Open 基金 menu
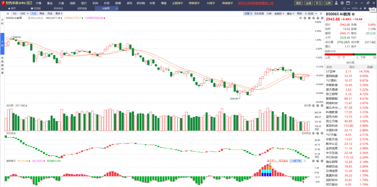Viewport: 377px width, 187px height. tap(50, 3)
